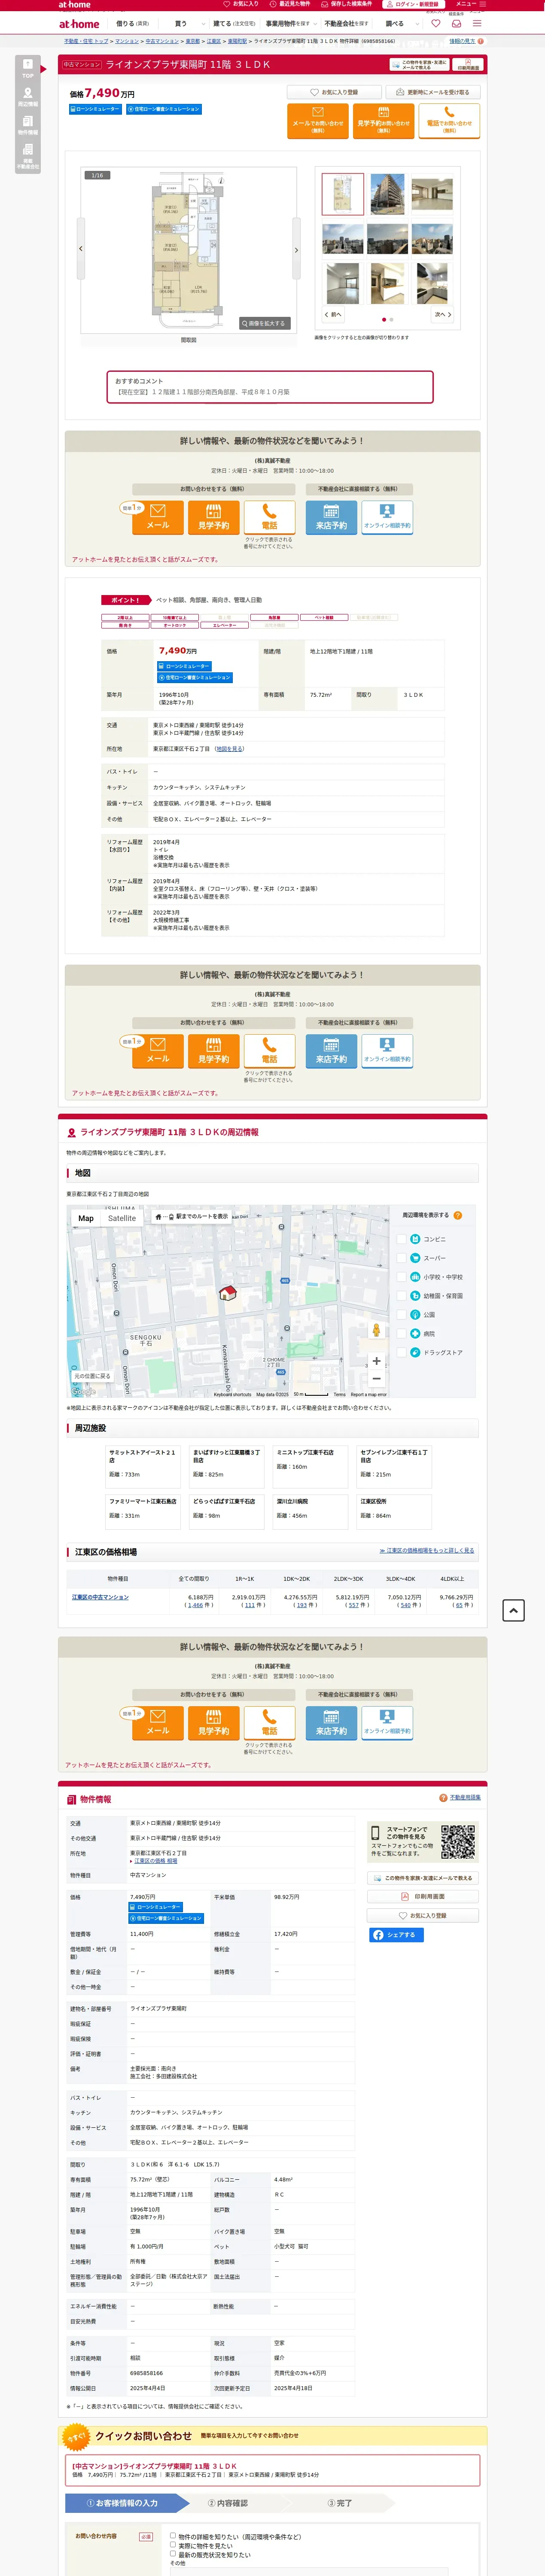This screenshot has width=545, height=2576.
Task: Enable スーパー checkbox on map
Action: (402, 1258)
